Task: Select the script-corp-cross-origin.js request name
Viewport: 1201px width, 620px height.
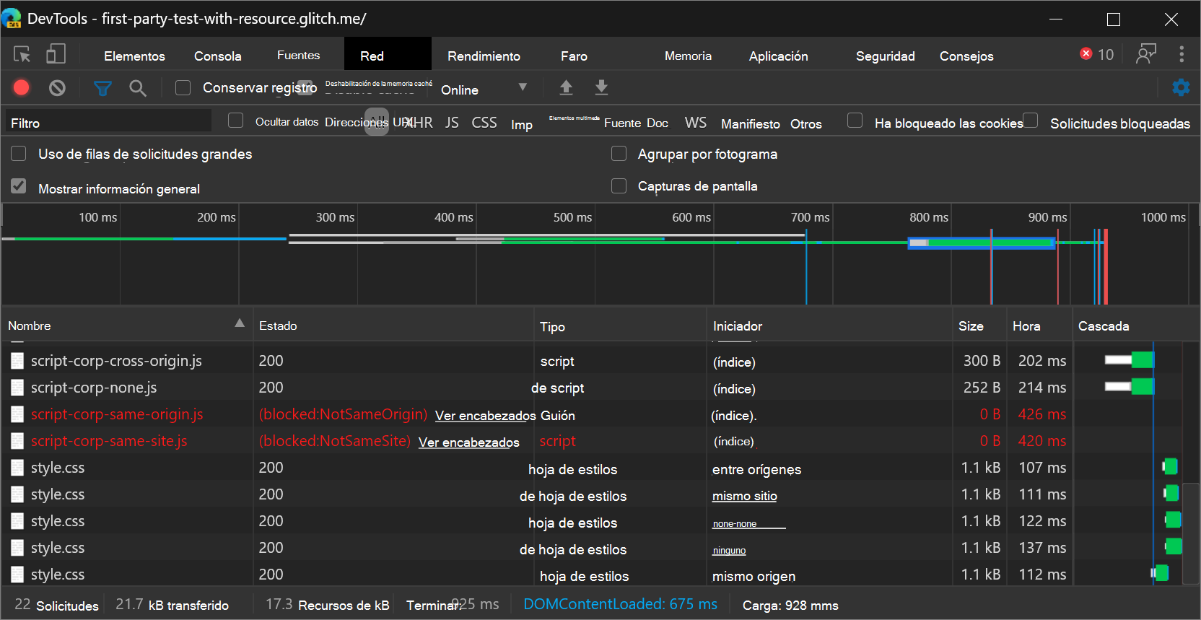Action: click(x=116, y=361)
